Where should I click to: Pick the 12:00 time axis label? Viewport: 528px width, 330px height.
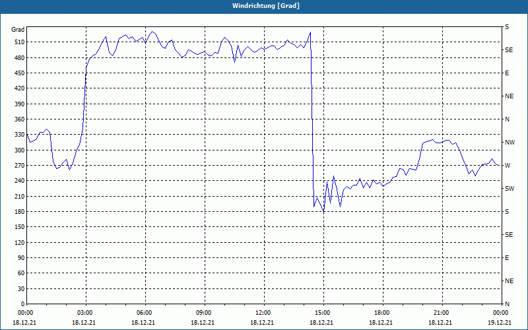261,313
